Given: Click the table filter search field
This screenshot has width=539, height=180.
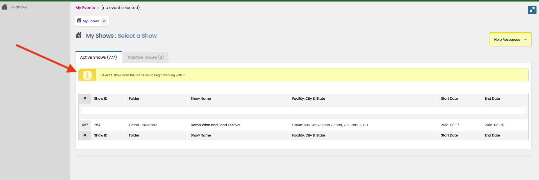Looking at the screenshot, I should pyautogui.click(x=303, y=110).
